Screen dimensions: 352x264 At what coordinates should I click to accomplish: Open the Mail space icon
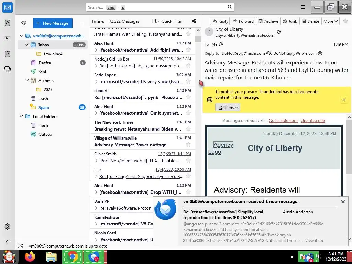pyautogui.click(x=8, y=8)
